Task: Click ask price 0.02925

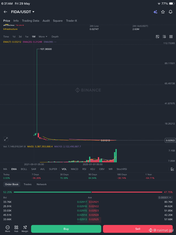Action: (94, 219)
